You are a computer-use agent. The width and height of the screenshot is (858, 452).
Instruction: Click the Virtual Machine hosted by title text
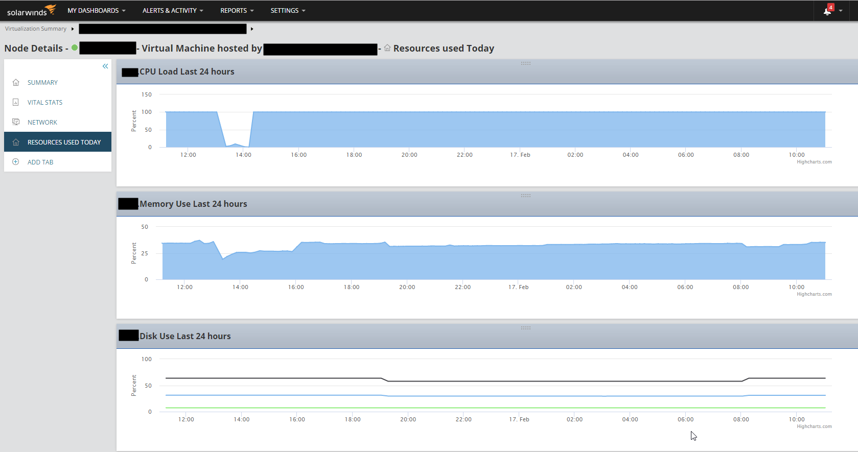tap(202, 49)
